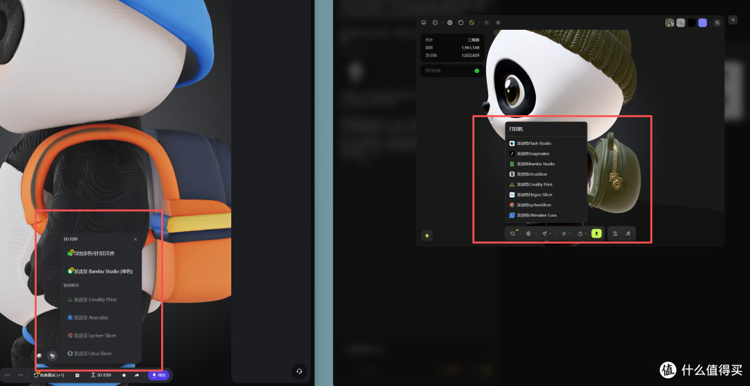Open the 3D 打印 toolbar button
This screenshot has height=386, width=750.
101,376
